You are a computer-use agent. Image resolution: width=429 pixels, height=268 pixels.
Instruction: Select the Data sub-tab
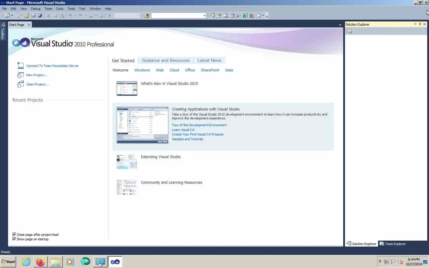coord(229,70)
